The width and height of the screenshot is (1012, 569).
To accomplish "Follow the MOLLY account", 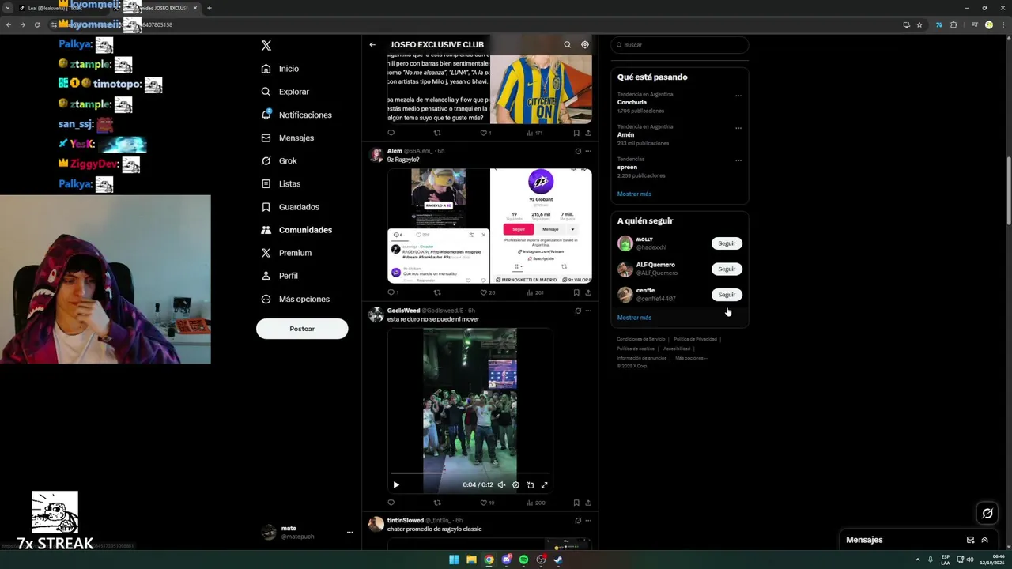I will [727, 243].
